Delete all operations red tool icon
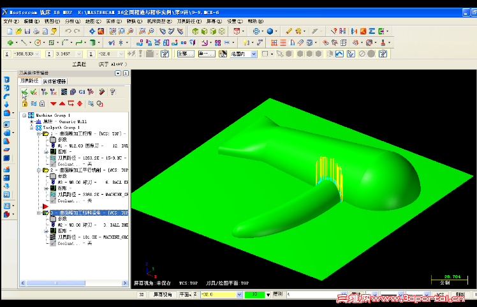Viewport: 477px width, 307px height. click(101, 92)
